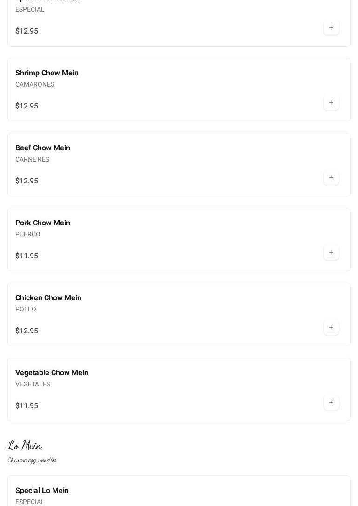Select the "Chinese egg noodles" section description
358x506 pixels.
point(32,460)
